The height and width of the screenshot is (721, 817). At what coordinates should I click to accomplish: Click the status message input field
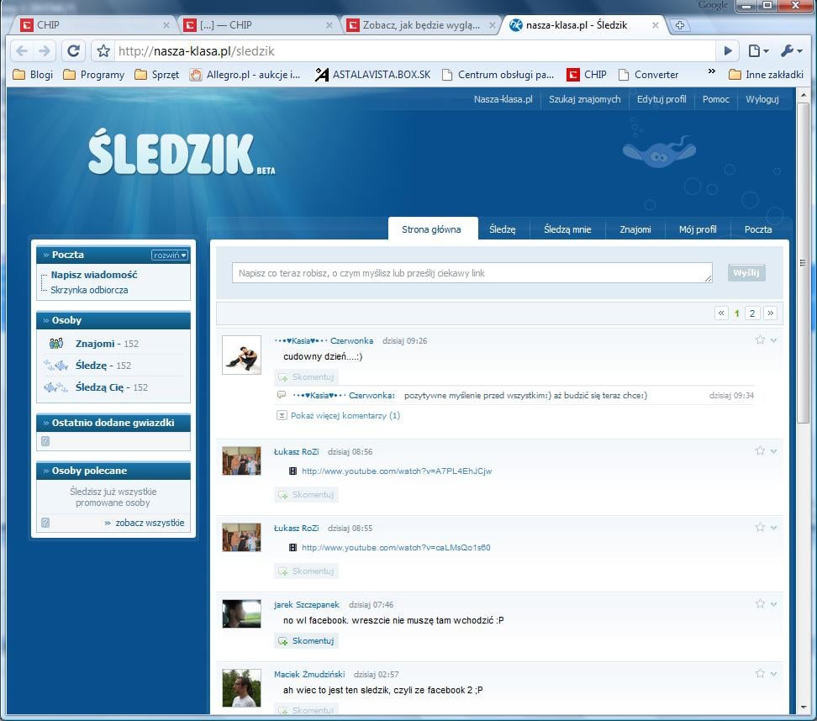(472, 273)
